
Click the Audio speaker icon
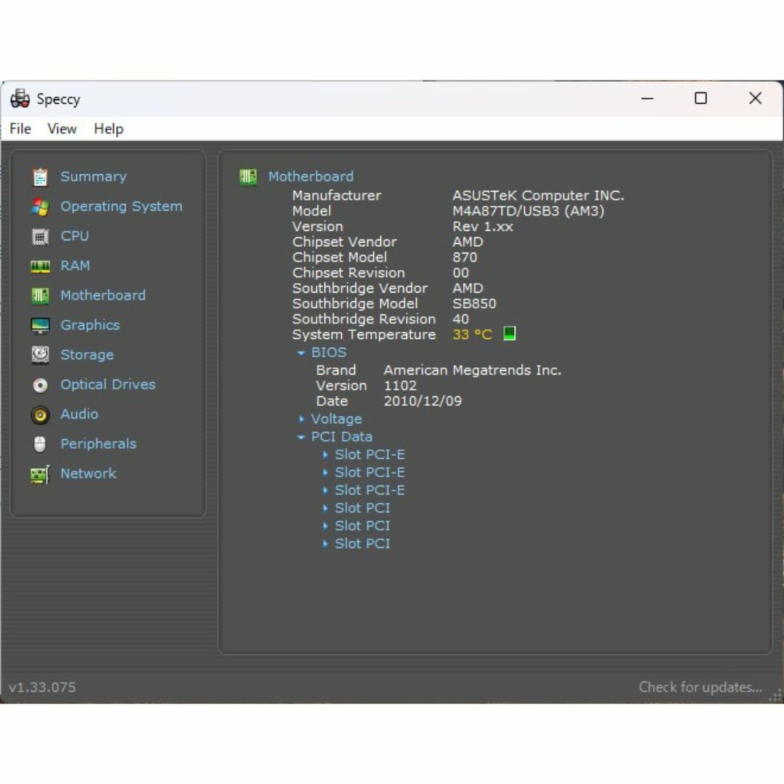pyautogui.click(x=40, y=415)
